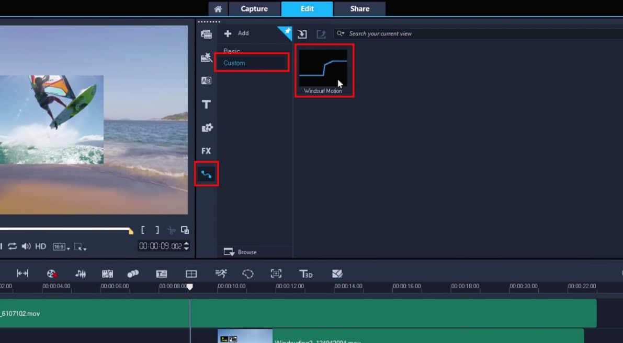Screen dimensions: 623x343
Task: Open the Time Remapping runner icon
Action: 221,273
